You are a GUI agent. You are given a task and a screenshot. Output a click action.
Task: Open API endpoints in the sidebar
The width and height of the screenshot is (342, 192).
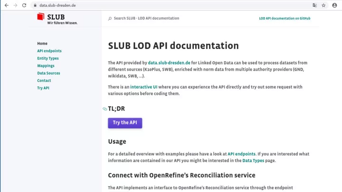49,51
